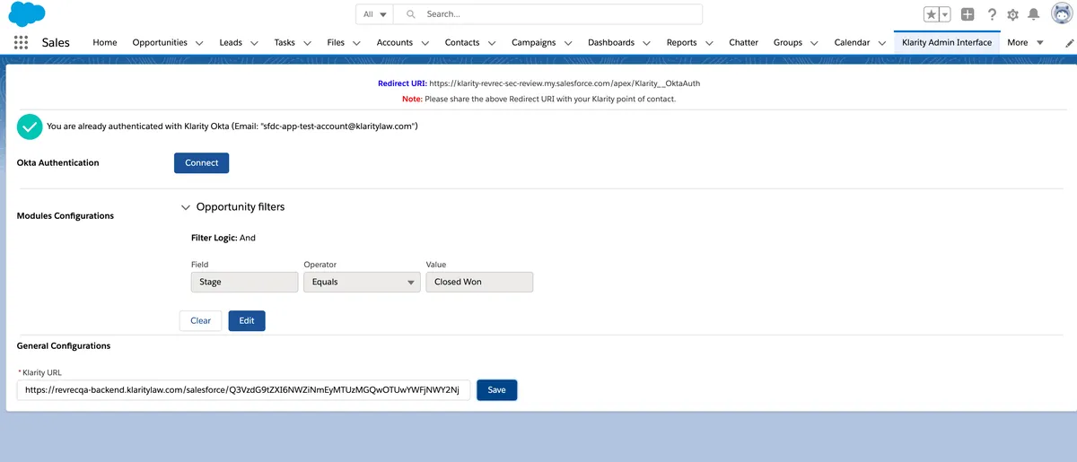Viewport: 1077px width, 462px height.
Task: Open the search scope All dropdown
Action: tap(375, 14)
